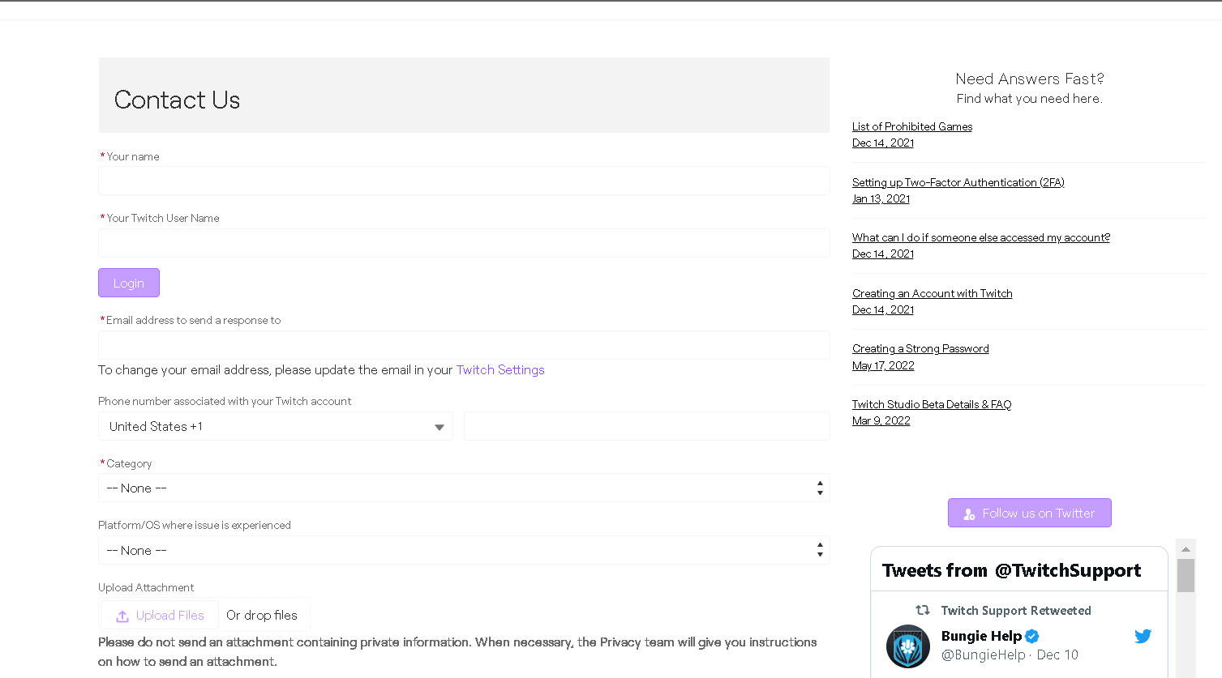Viewport: 1222px width, 678px height.
Task: Click the Bungie Help verified badge
Action: click(1032, 637)
